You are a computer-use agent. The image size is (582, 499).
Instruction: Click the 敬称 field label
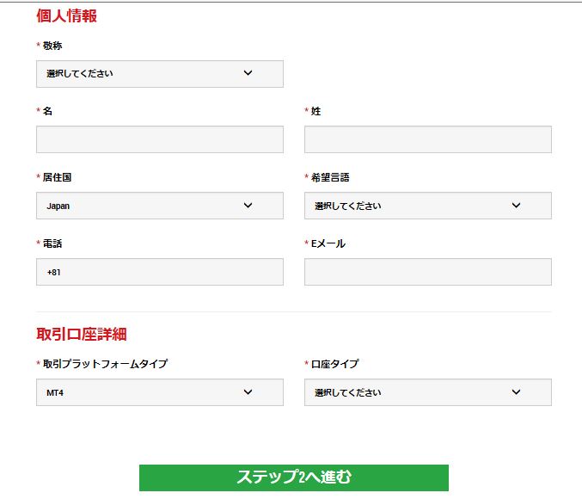(x=52, y=46)
